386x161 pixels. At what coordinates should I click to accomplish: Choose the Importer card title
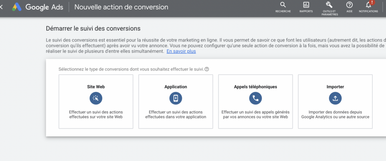[335, 87]
